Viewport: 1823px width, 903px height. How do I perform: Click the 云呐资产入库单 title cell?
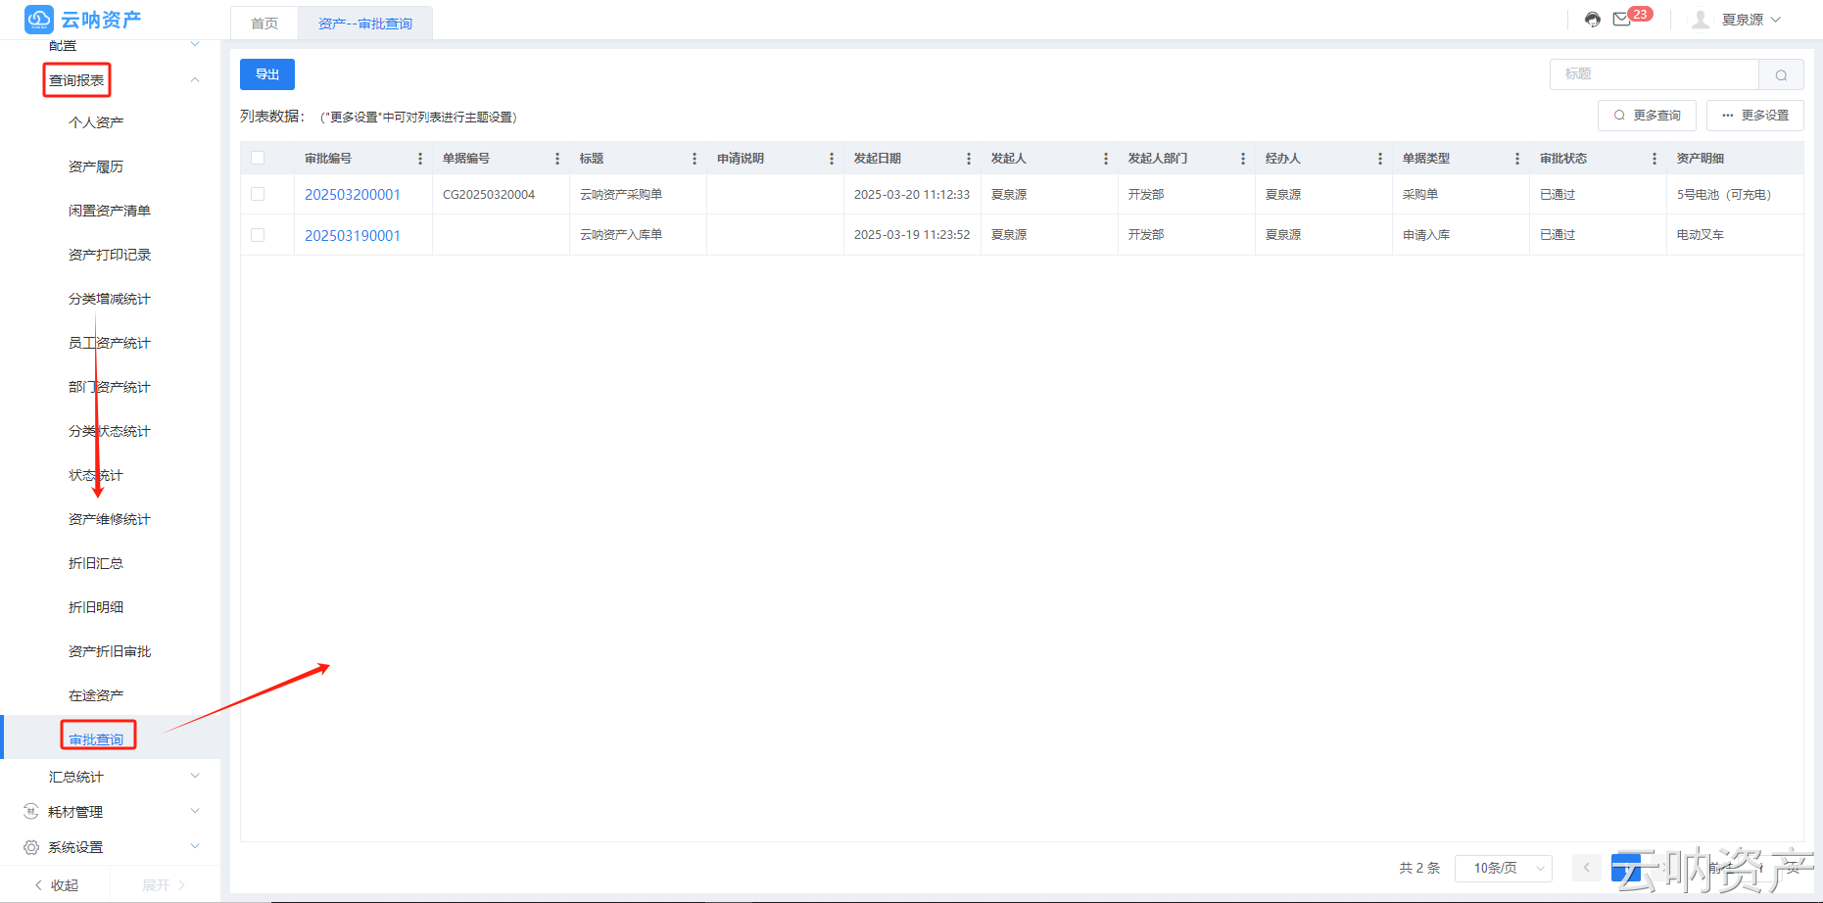[x=621, y=235]
